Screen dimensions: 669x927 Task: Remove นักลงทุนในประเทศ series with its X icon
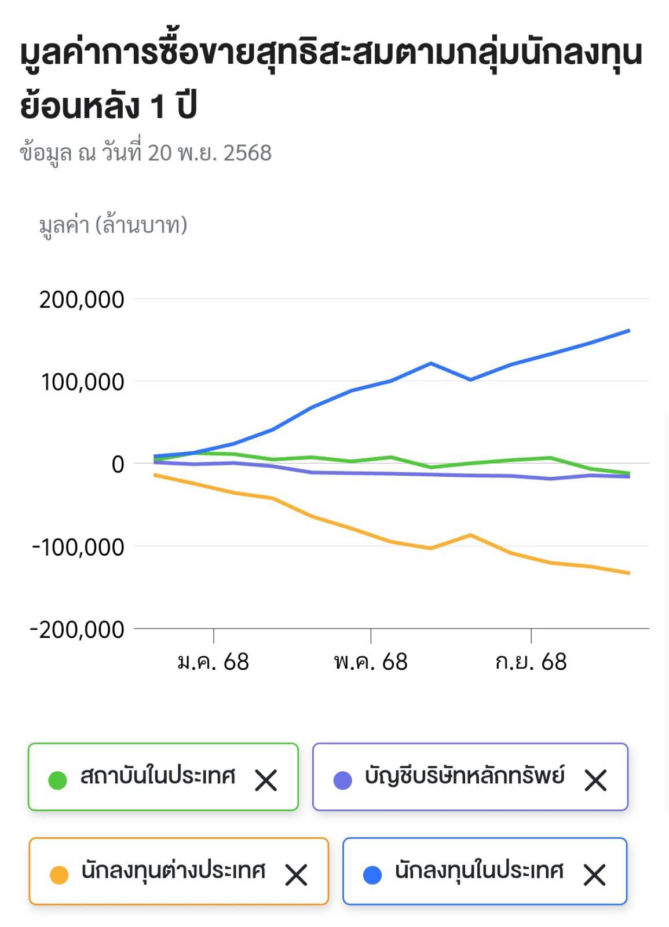pyautogui.click(x=594, y=874)
